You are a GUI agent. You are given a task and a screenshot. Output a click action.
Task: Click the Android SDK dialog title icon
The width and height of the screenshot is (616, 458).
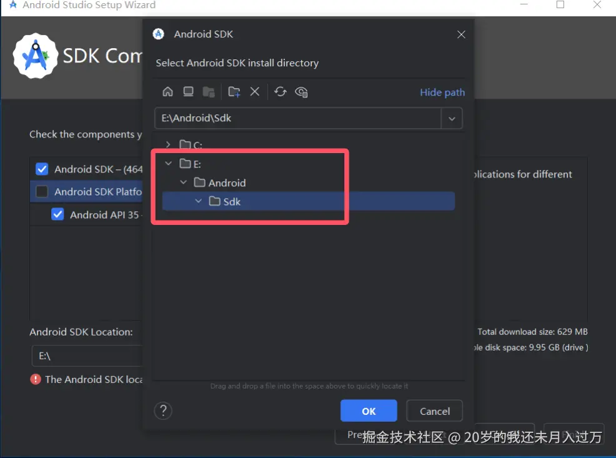[x=158, y=34]
